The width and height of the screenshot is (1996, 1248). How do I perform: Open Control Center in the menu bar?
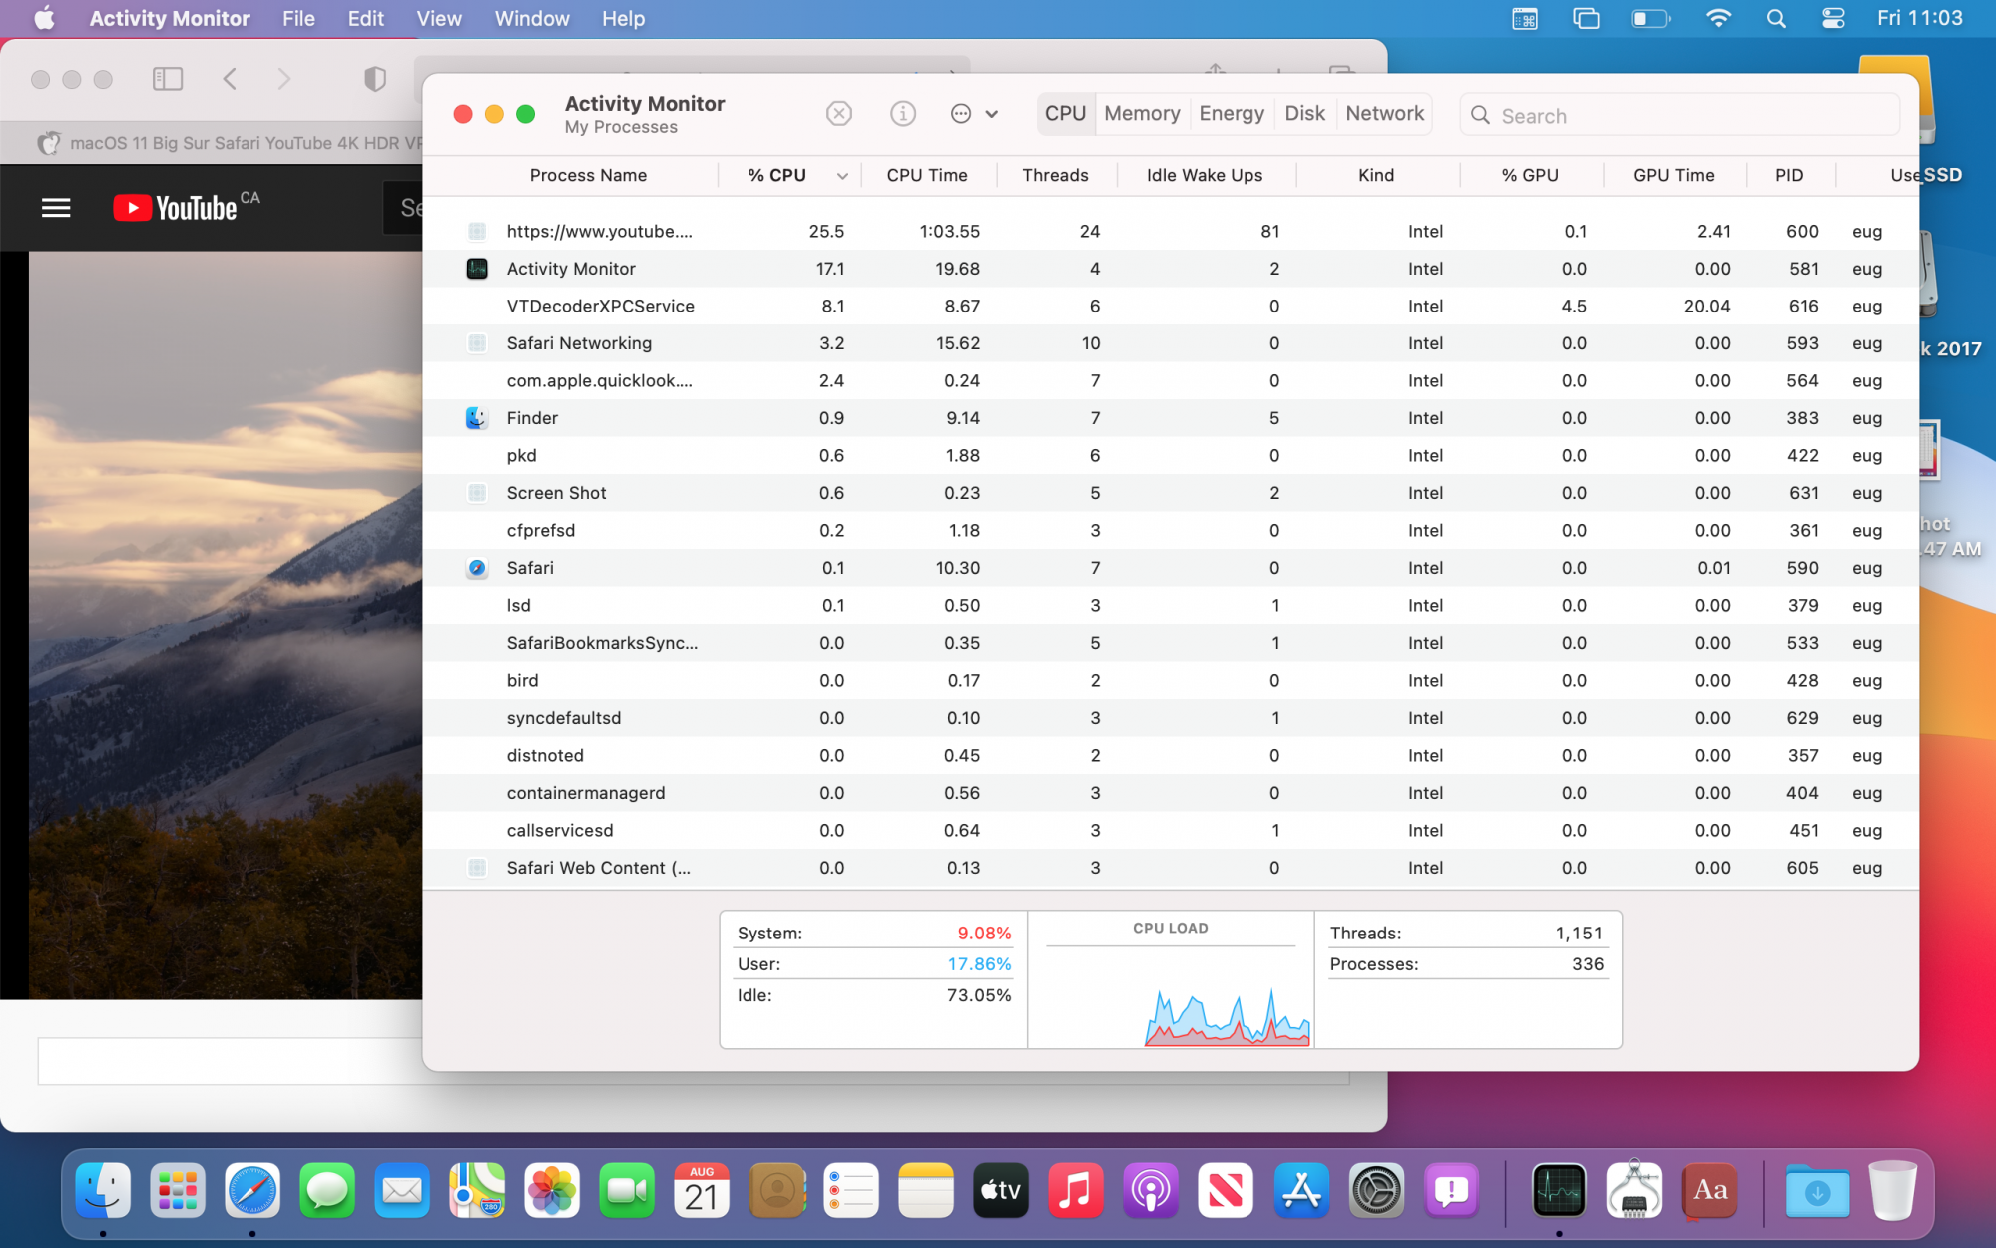(1833, 18)
